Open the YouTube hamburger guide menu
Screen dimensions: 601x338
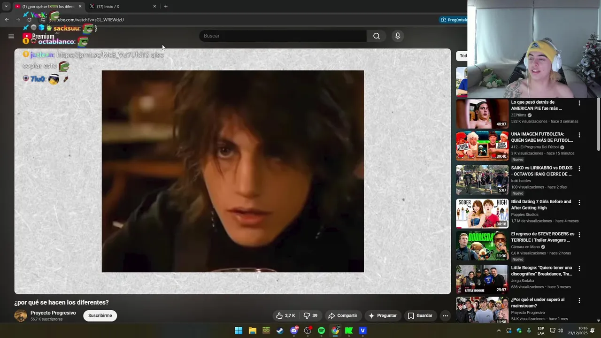[11, 36]
